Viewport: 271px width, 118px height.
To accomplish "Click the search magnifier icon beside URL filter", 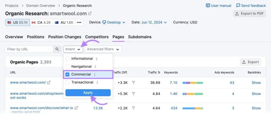I will coord(57,49).
